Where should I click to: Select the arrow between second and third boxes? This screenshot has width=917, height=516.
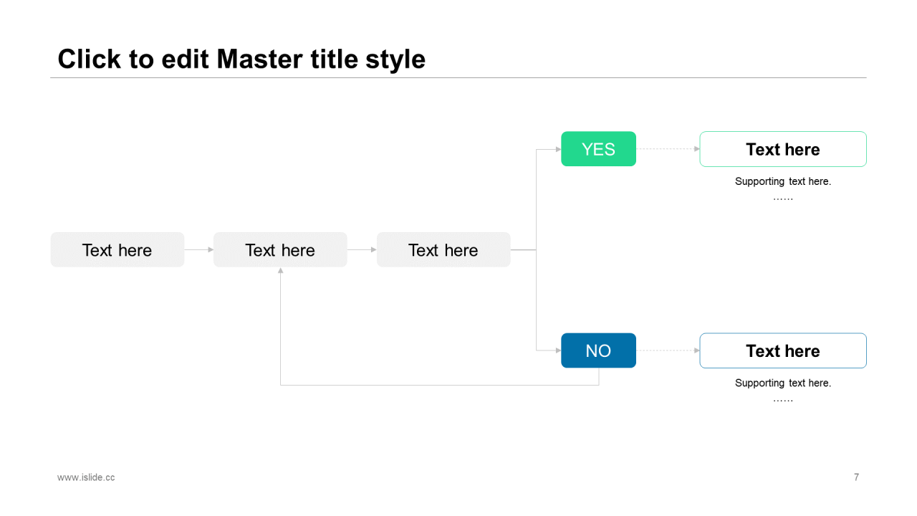[x=362, y=249]
